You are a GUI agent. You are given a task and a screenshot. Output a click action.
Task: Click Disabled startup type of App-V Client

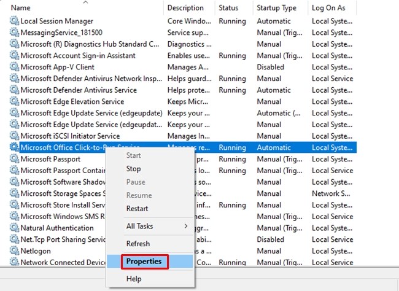(270, 67)
